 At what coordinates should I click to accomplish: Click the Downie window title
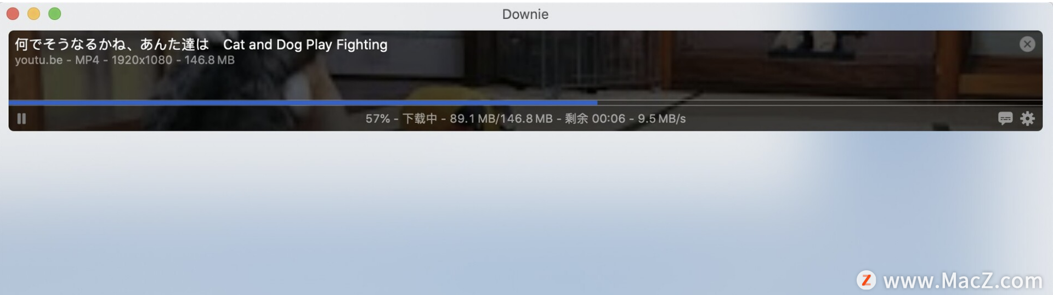[x=525, y=14]
